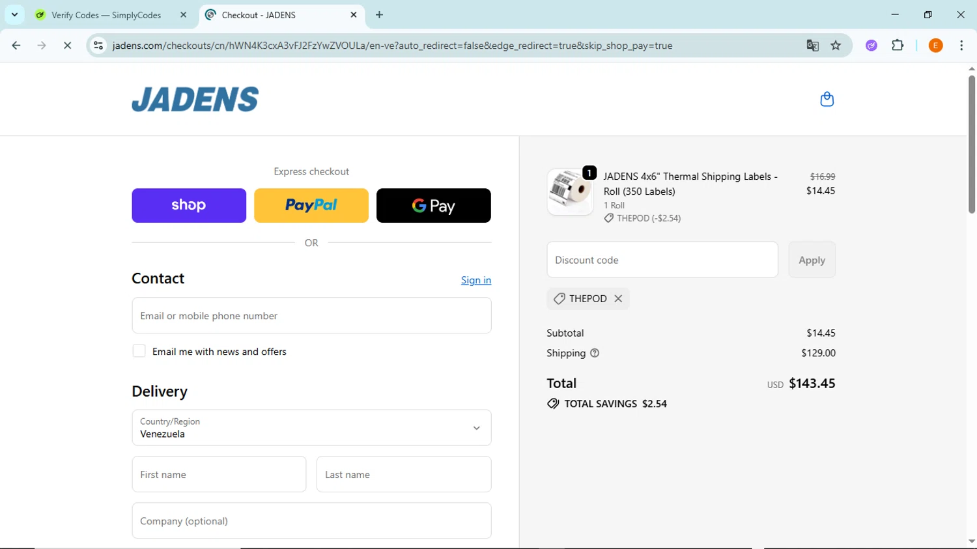Screen dimensions: 977x549
Task: Click the total amount $143.45
Action: tap(812, 384)
